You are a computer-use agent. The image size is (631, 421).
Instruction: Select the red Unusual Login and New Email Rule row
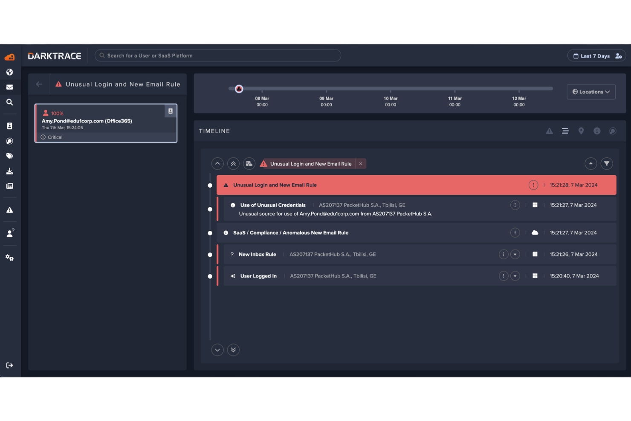pyautogui.click(x=416, y=185)
